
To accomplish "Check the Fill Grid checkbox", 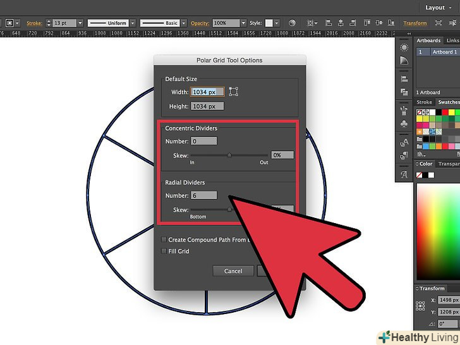I will pos(164,251).
